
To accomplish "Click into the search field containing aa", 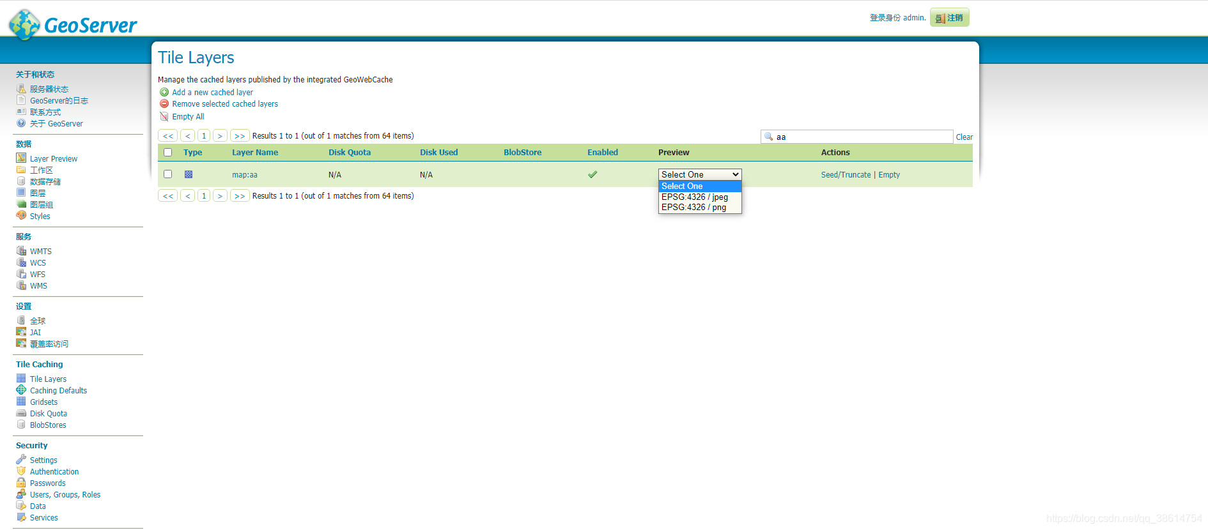I will (857, 137).
